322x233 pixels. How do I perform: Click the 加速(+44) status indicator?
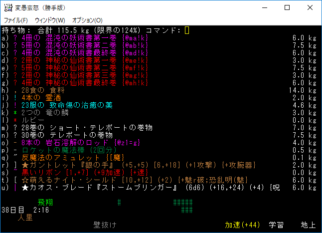click(x=242, y=225)
